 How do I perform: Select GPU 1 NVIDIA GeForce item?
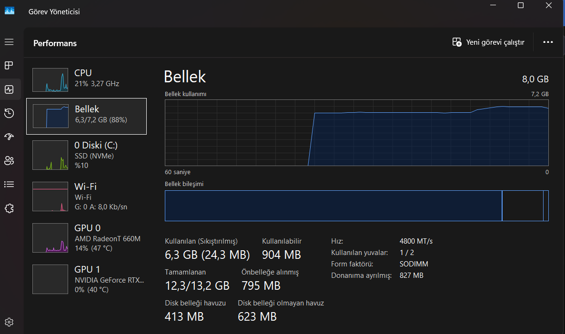(x=87, y=279)
